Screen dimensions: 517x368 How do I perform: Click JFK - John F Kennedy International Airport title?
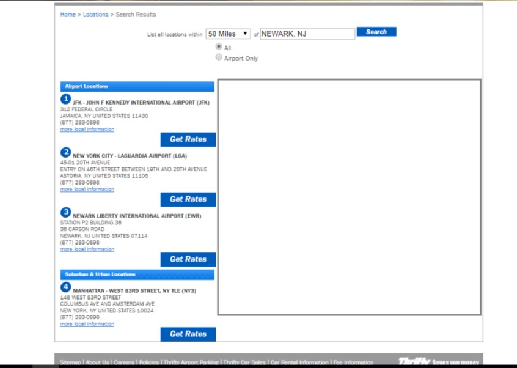coord(141,103)
